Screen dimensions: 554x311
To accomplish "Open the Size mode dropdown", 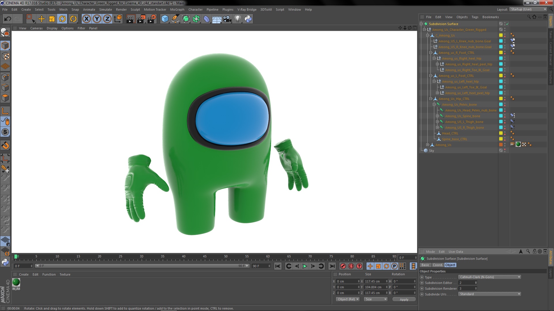I will (375, 299).
